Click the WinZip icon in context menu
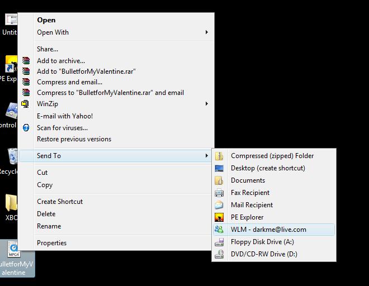The width and height of the screenshot is (369, 286). click(x=26, y=104)
